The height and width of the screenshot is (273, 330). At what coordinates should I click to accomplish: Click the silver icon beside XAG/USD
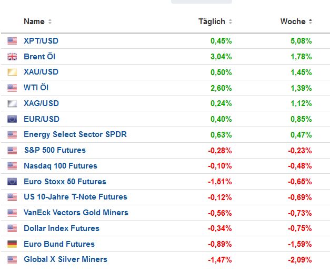12,103
